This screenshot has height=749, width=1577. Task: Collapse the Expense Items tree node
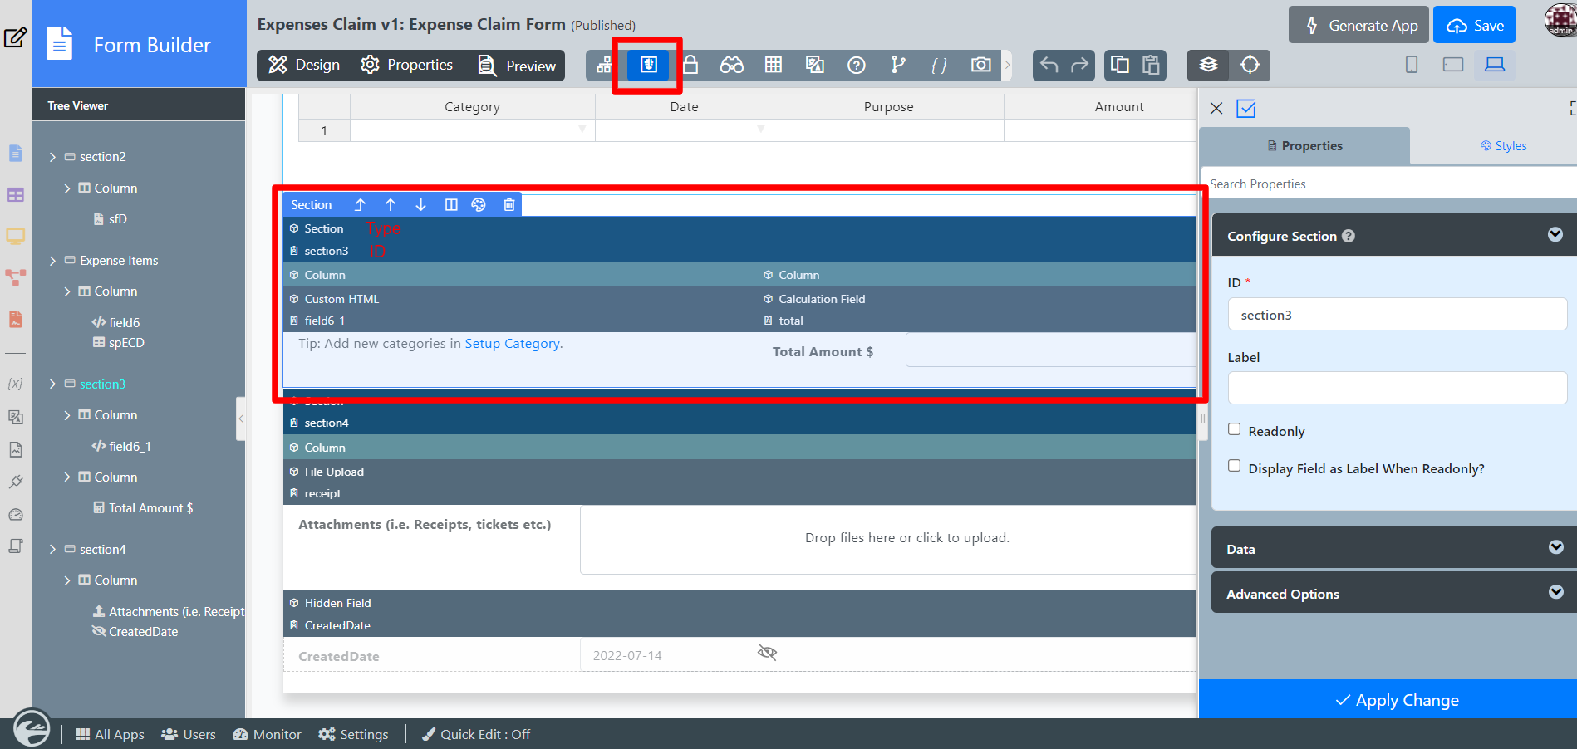coord(53,261)
